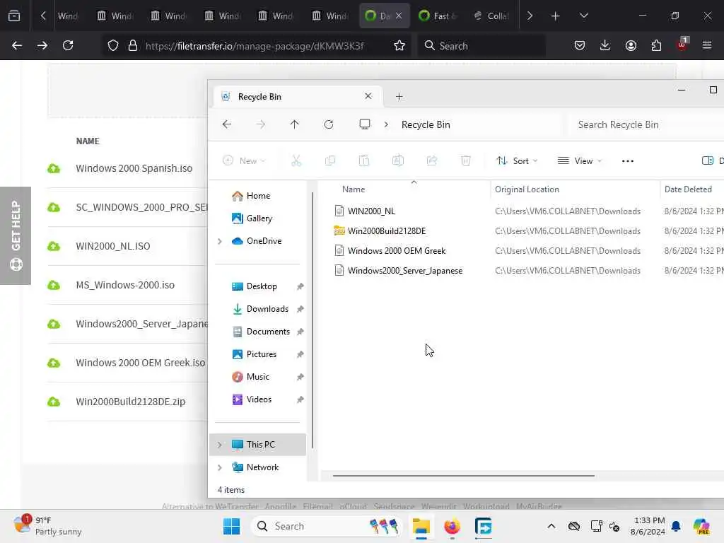Expand the This PC tree node
Screen dimensions: 724x543
coord(220,445)
